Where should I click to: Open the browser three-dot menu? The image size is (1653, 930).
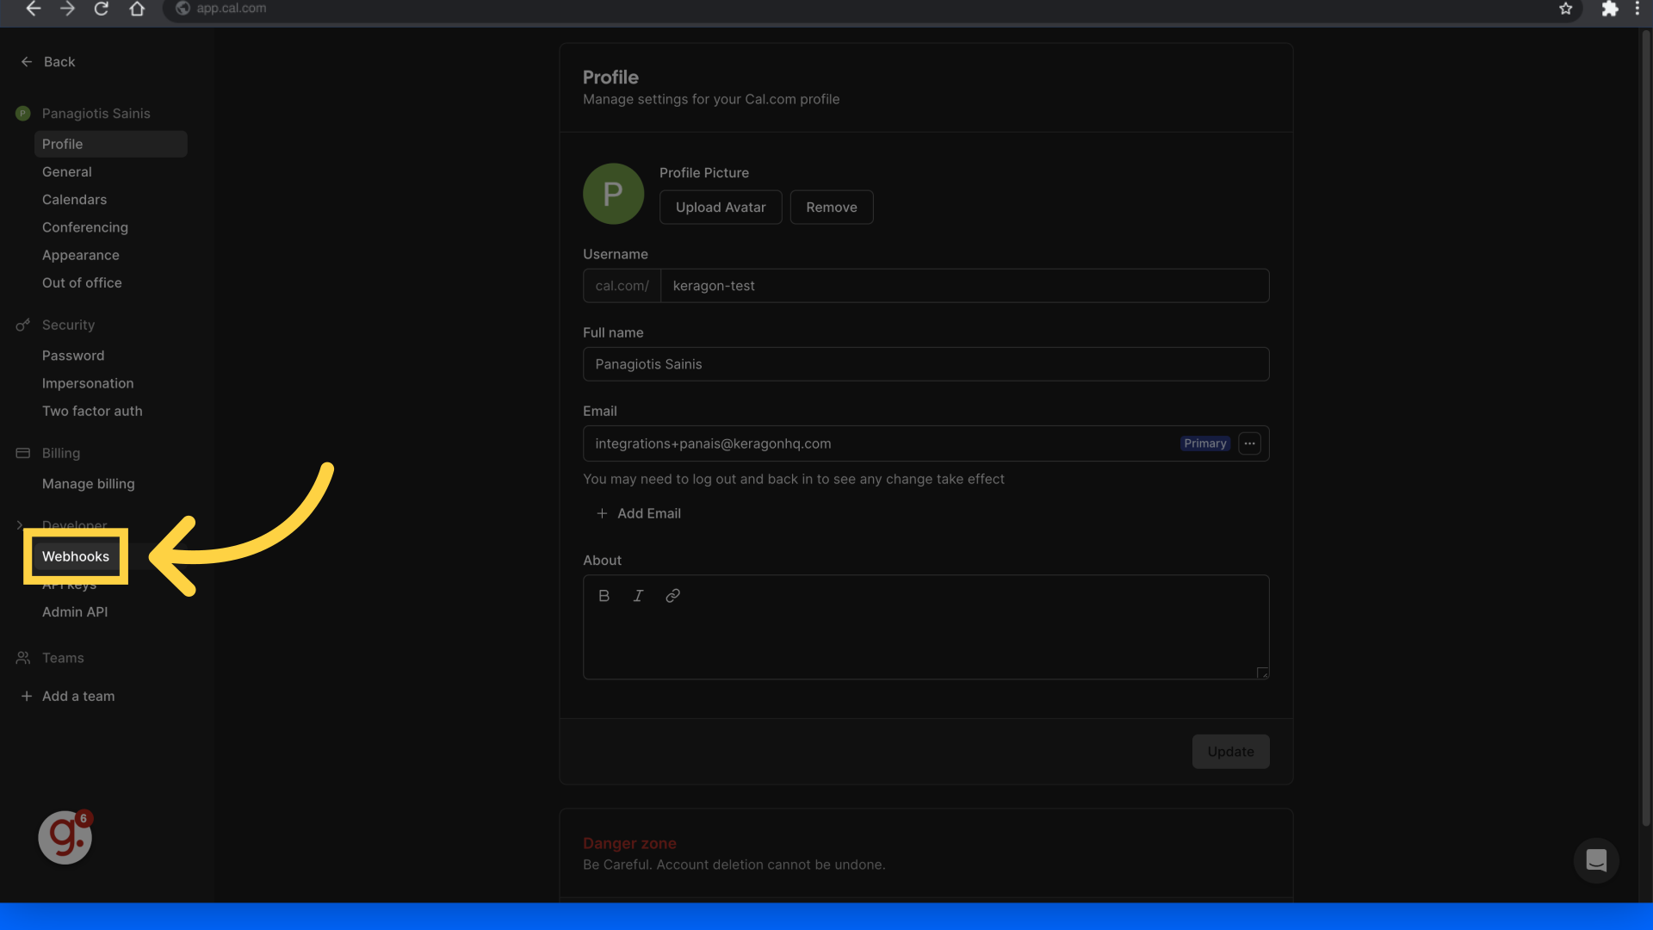1638,9
